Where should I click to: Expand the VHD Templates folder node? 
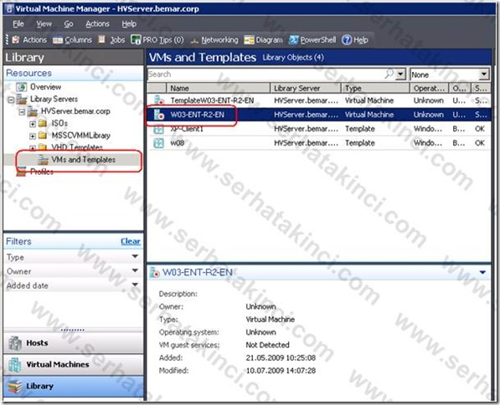coord(33,147)
